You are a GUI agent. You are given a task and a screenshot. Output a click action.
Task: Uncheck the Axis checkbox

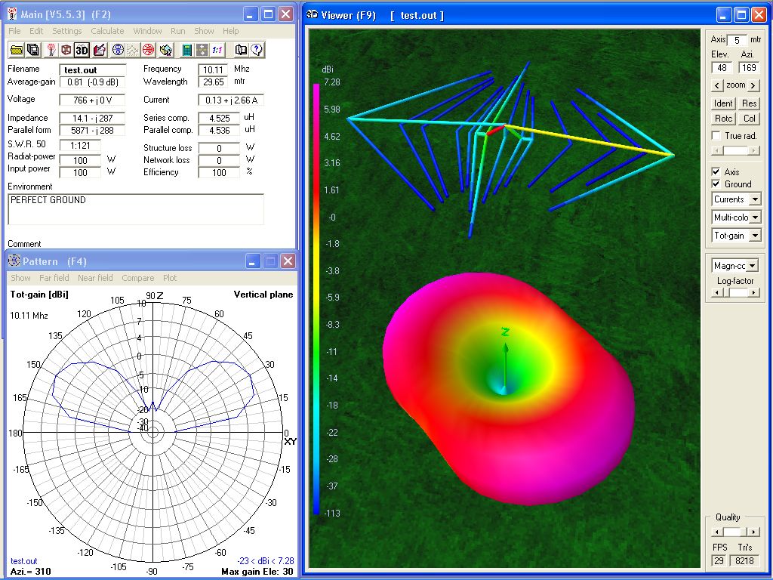pyautogui.click(x=716, y=172)
